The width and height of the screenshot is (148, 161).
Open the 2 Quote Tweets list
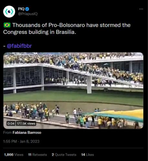pos(64,155)
